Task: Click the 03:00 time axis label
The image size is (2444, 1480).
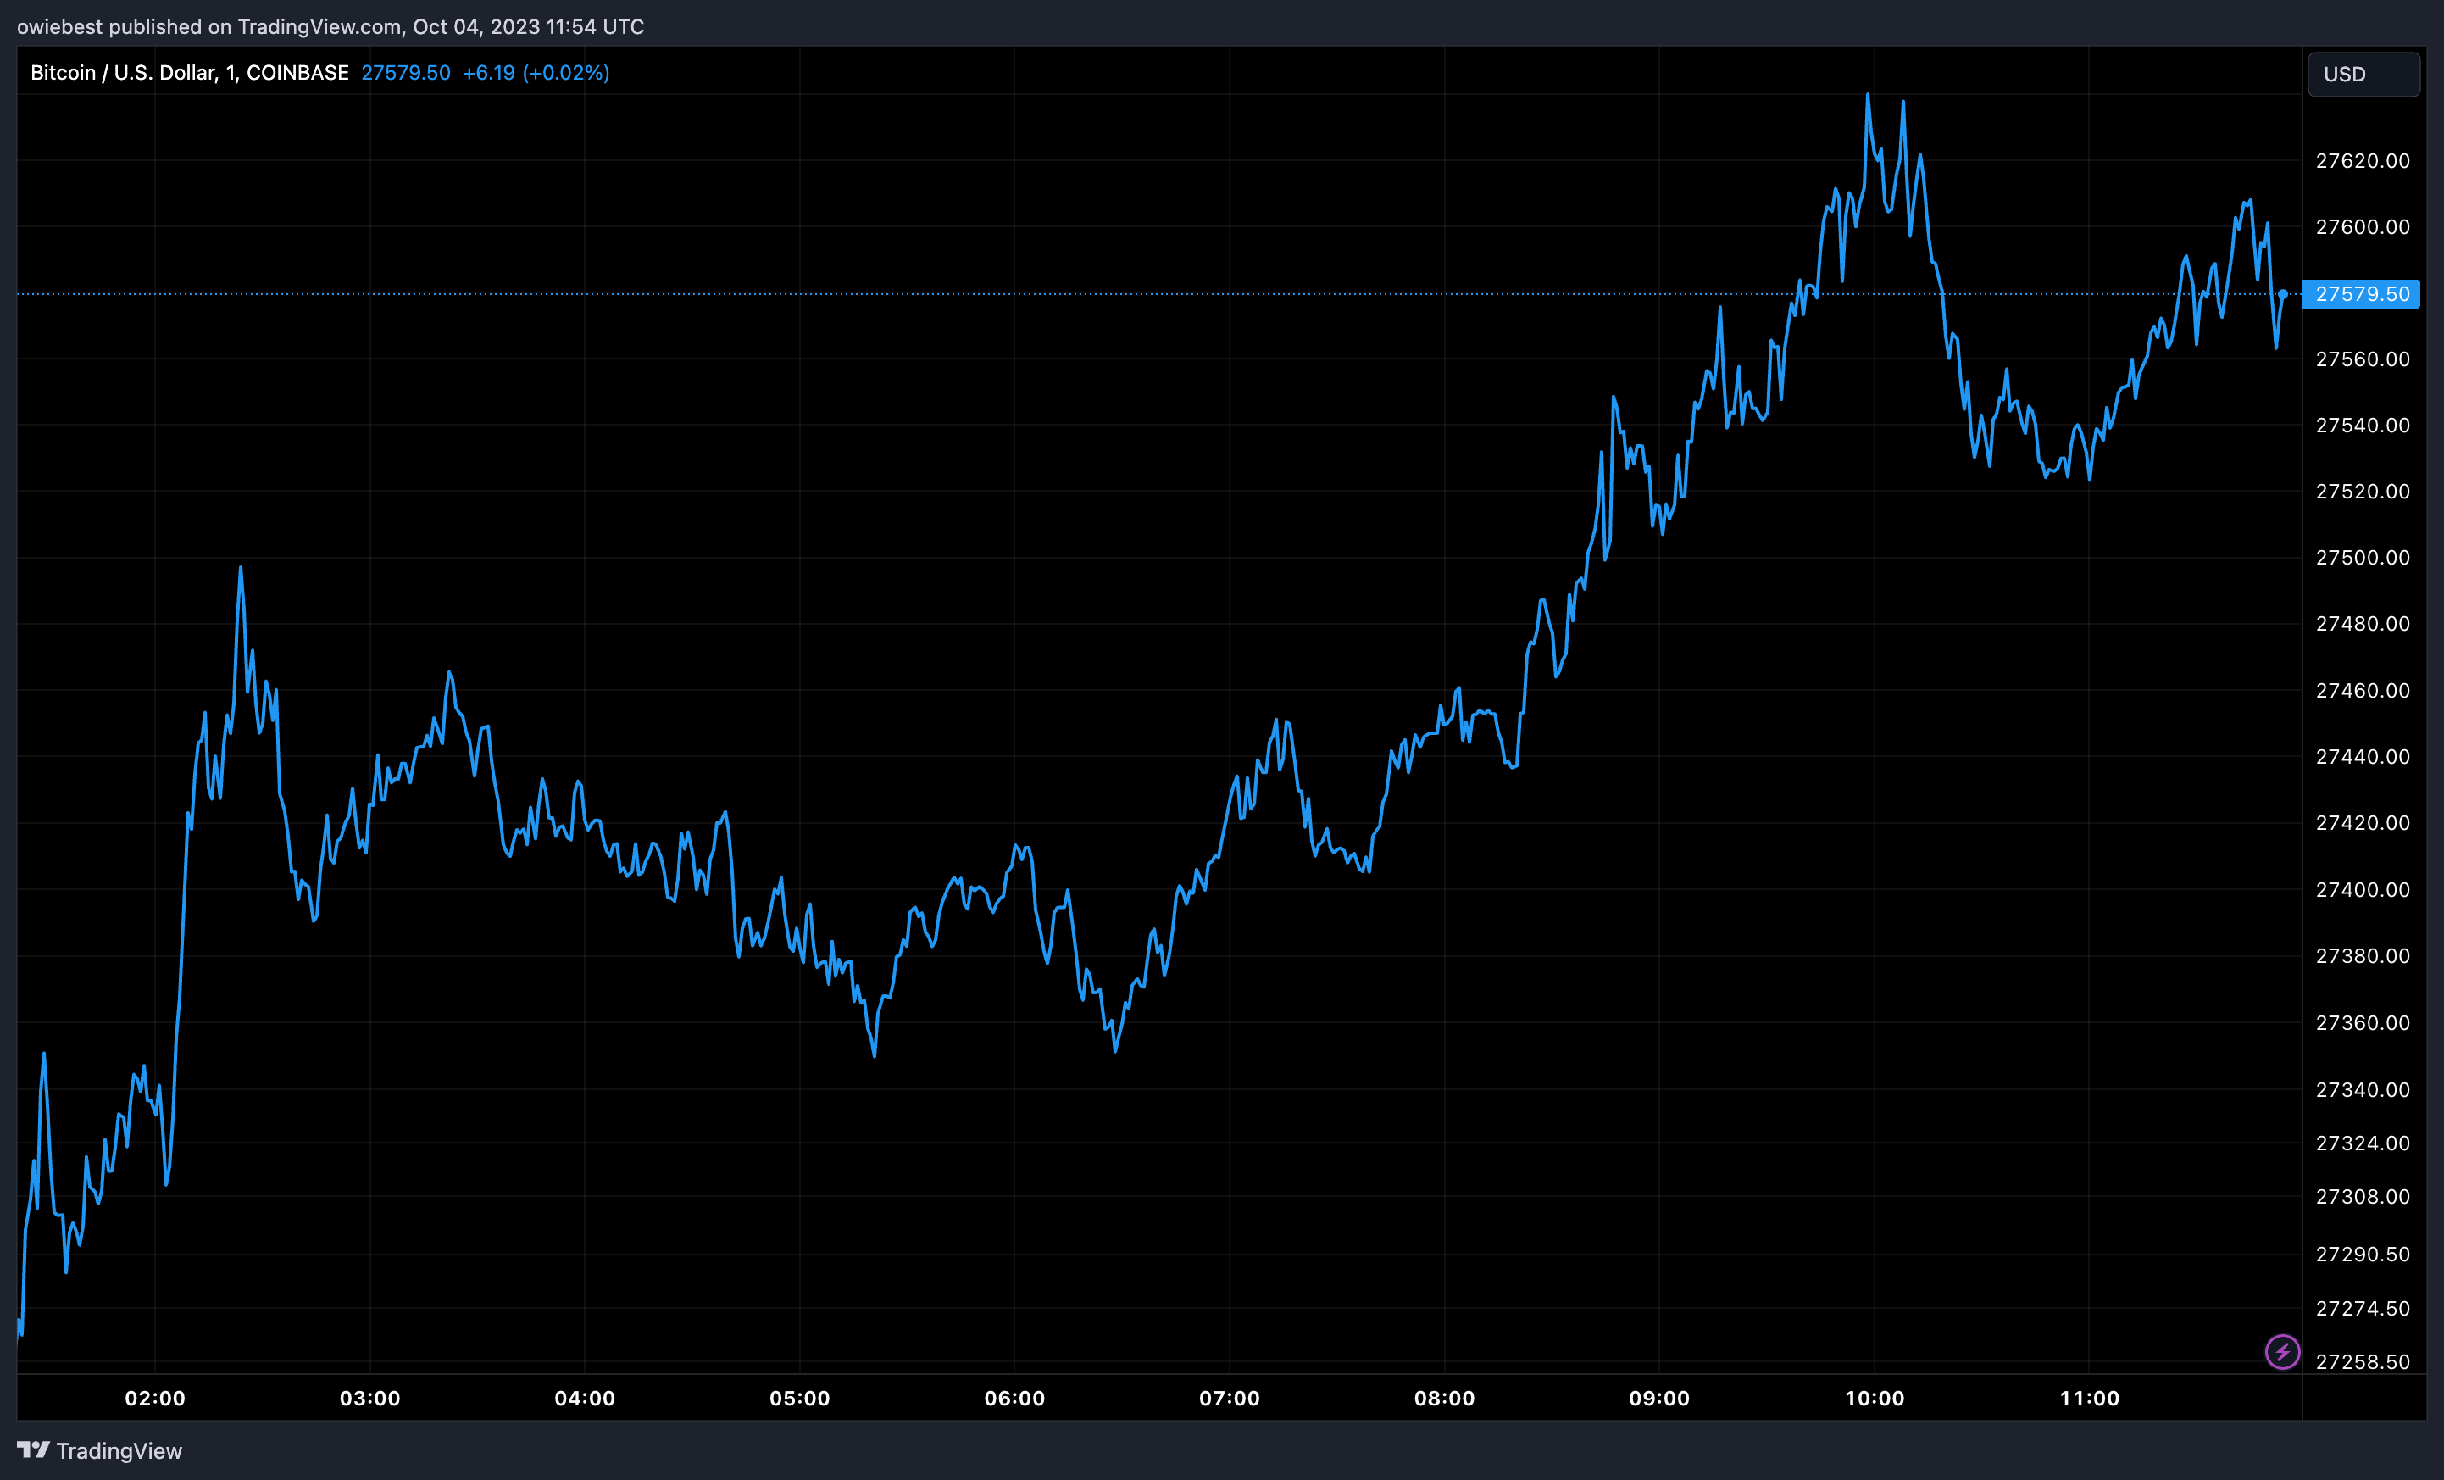Action: click(370, 1399)
